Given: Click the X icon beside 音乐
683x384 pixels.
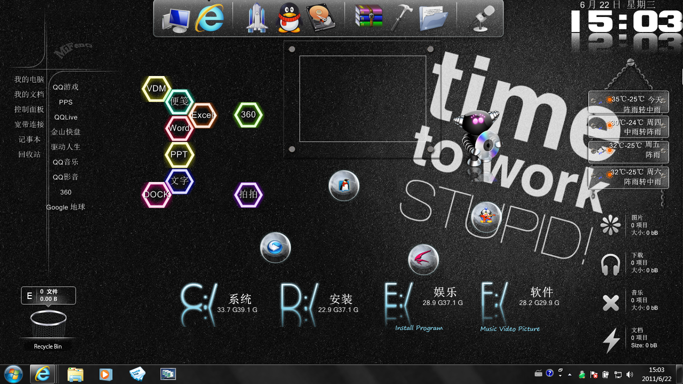Looking at the screenshot, I should pyautogui.click(x=610, y=302).
